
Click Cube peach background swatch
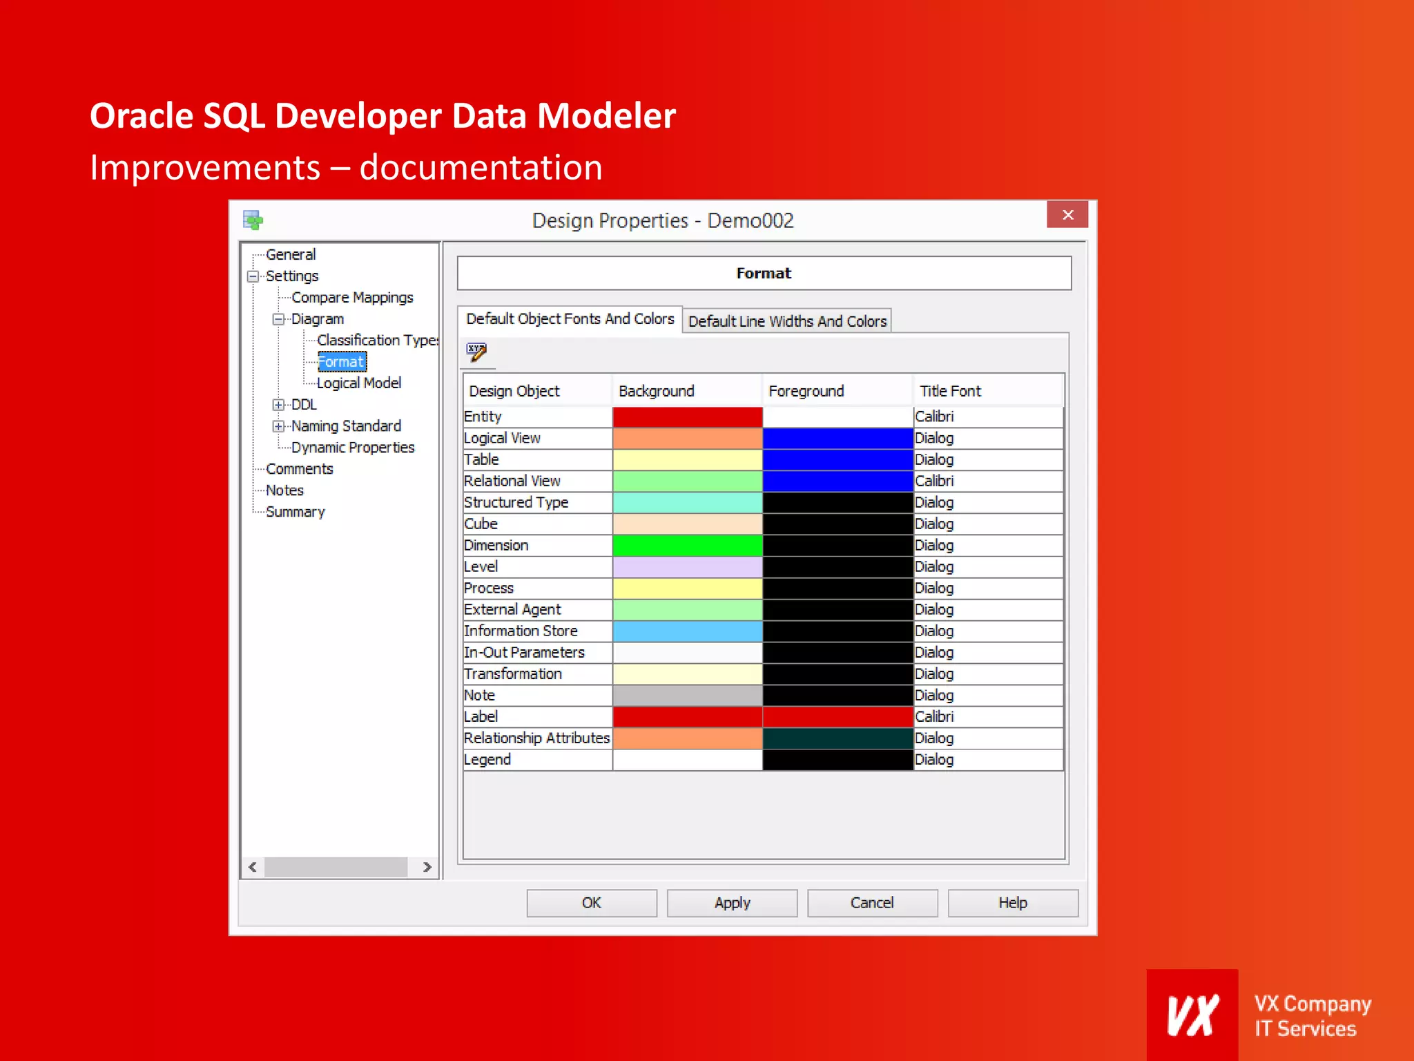[x=688, y=524]
